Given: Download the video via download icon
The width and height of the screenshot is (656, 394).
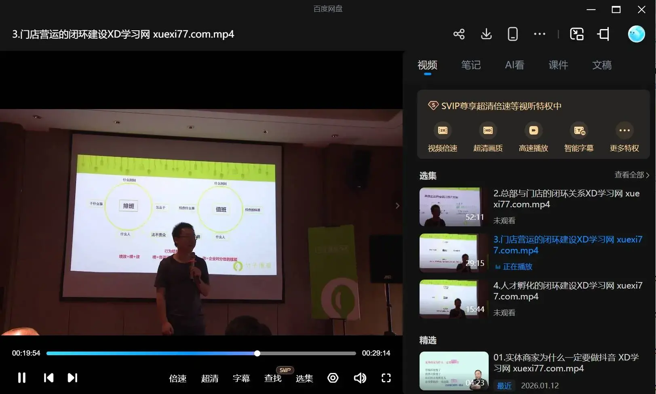Looking at the screenshot, I should point(486,34).
